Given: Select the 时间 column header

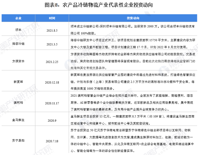Looking at the screenshot, I should click(52, 18).
